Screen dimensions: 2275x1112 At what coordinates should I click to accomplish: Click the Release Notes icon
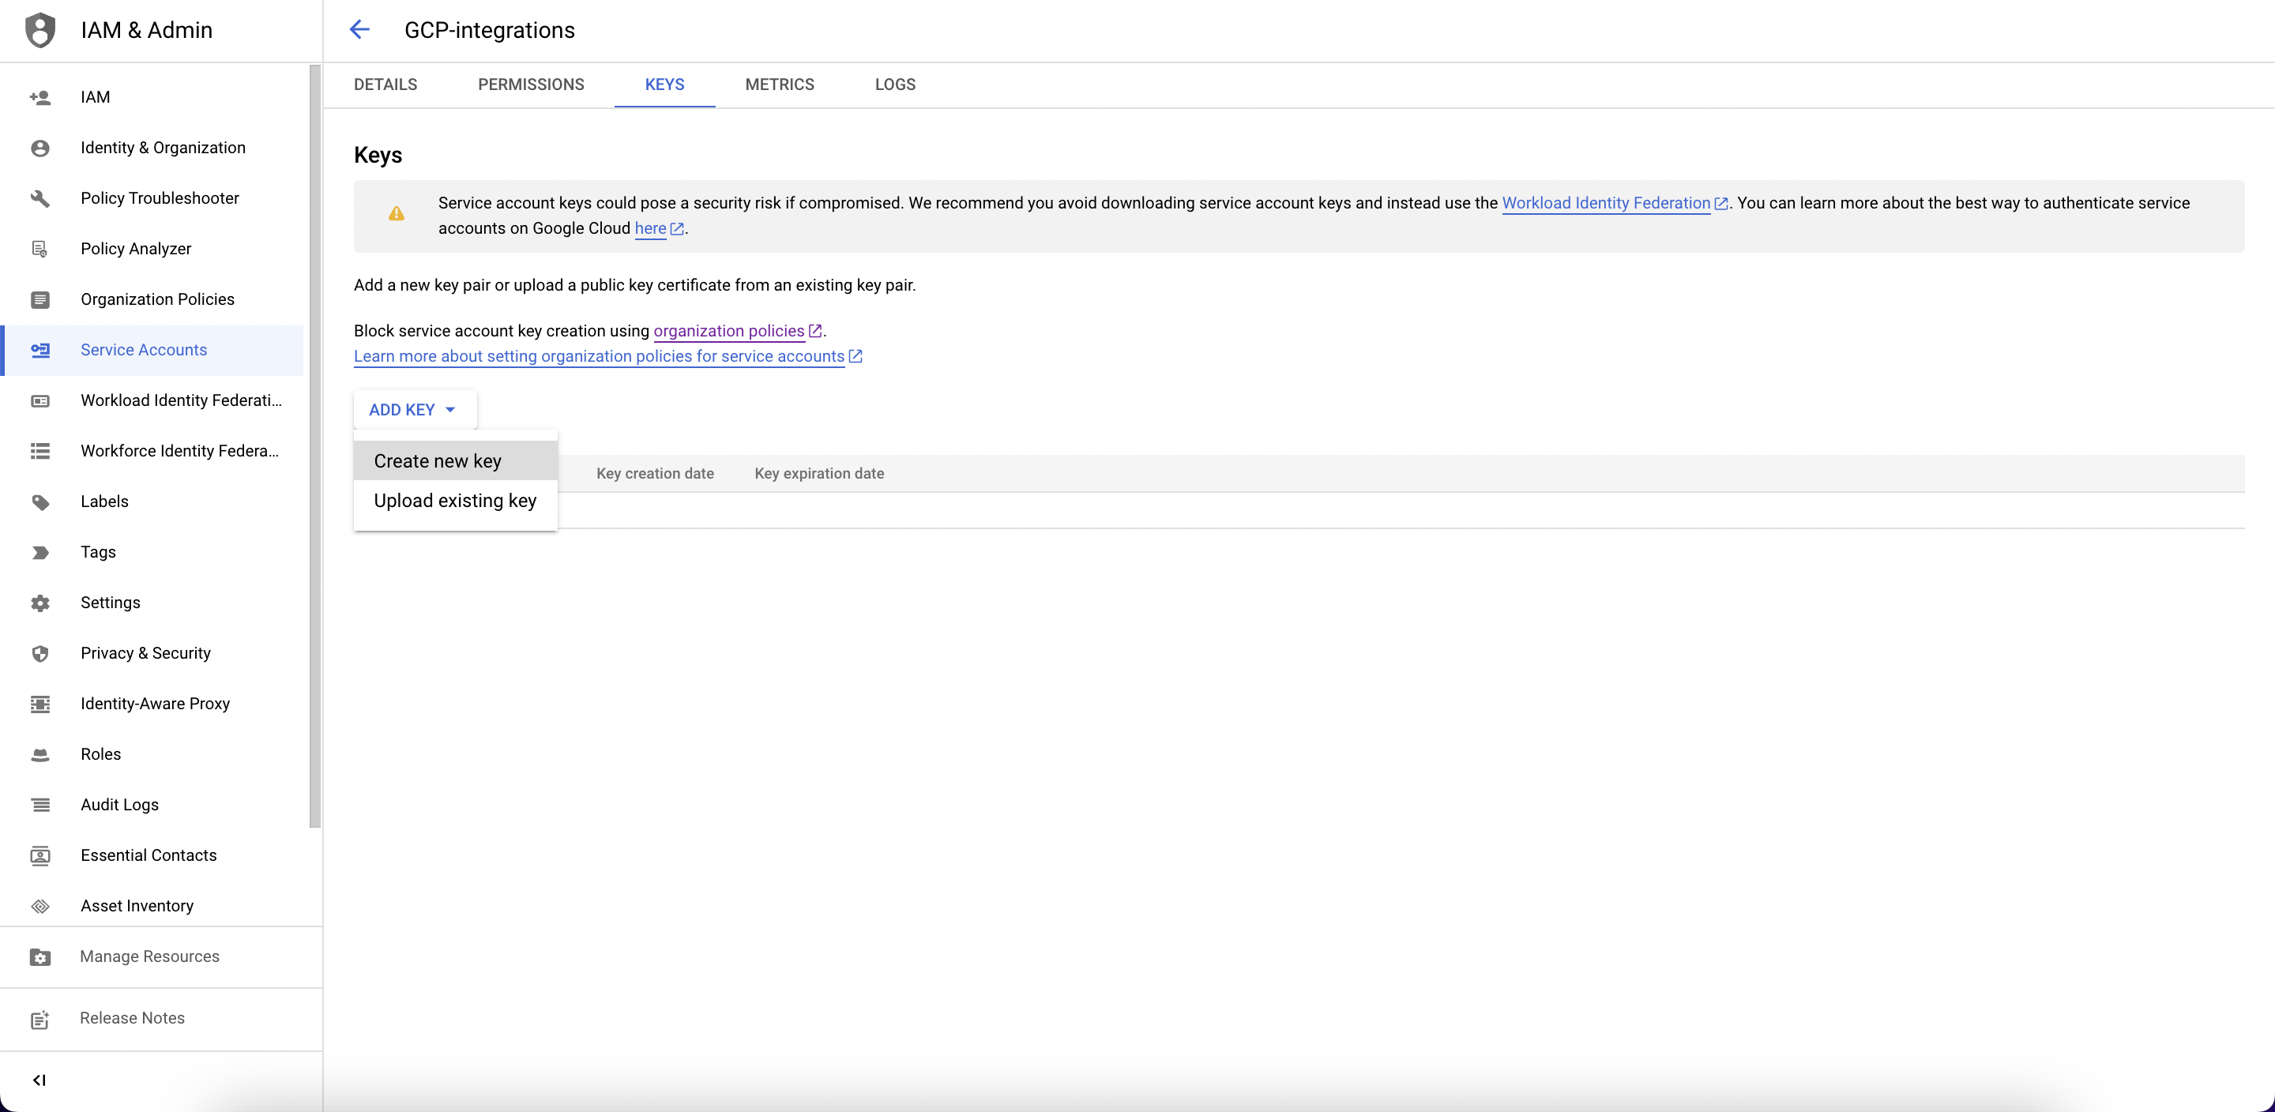pyautogui.click(x=39, y=1020)
